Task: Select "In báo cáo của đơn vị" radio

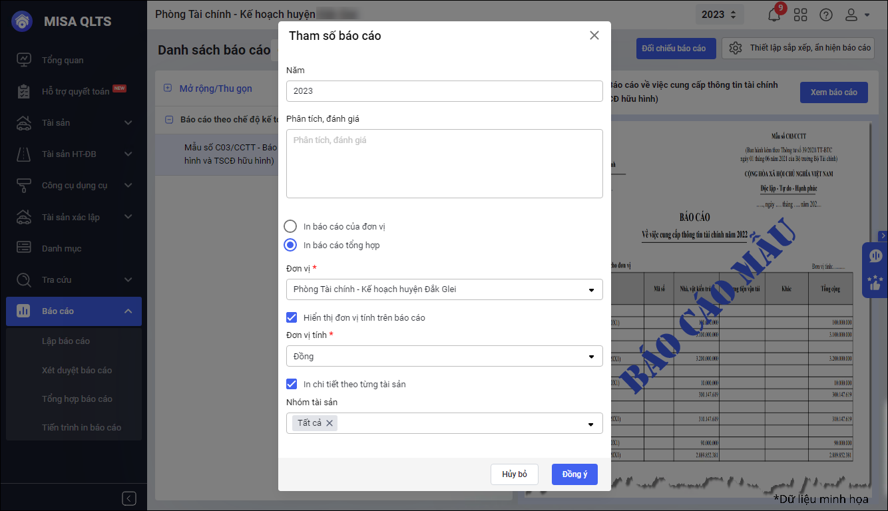Action: [x=290, y=226]
